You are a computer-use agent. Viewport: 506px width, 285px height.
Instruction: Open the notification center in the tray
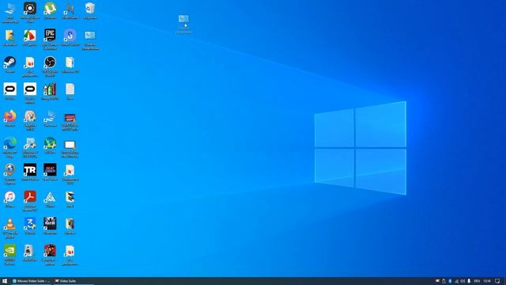click(x=497, y=281)
